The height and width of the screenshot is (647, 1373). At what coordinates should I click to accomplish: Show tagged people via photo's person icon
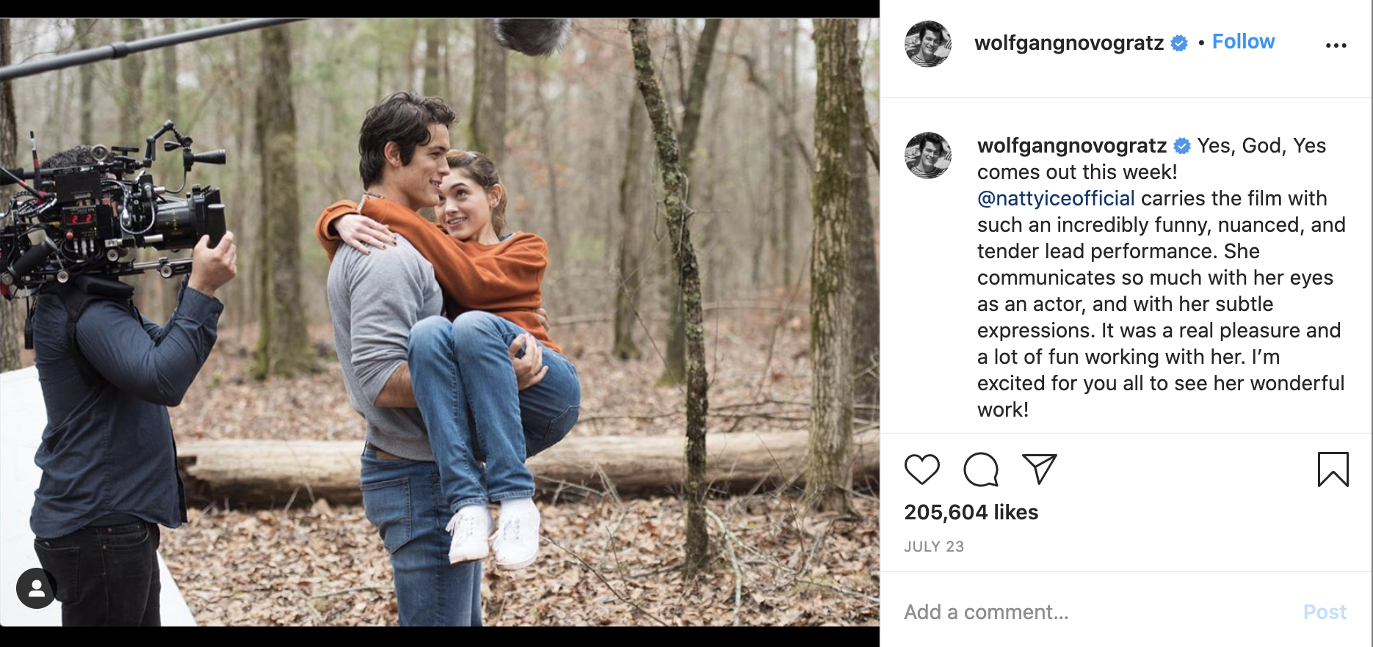pyautogui.click(x=36, y=588)
